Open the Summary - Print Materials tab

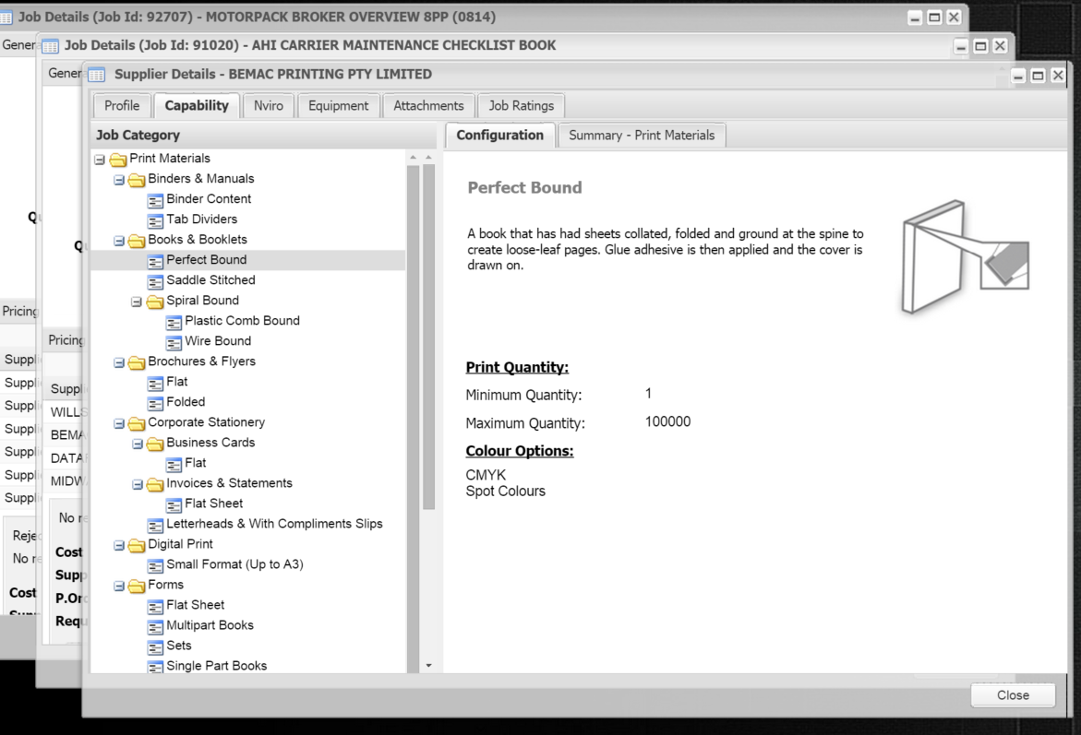coord(641,136)
